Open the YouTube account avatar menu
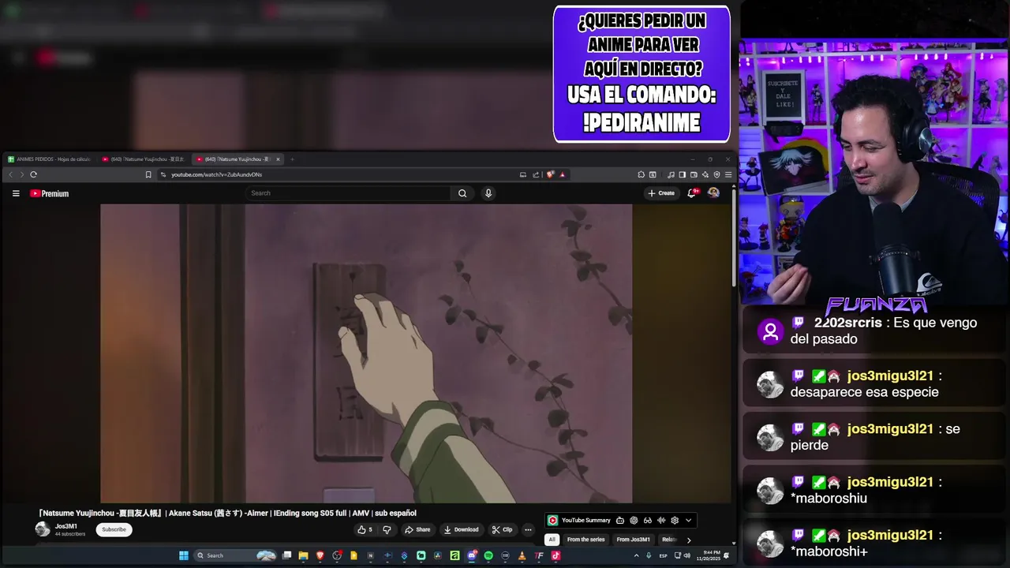1010x568 pixels. point(713,193)
